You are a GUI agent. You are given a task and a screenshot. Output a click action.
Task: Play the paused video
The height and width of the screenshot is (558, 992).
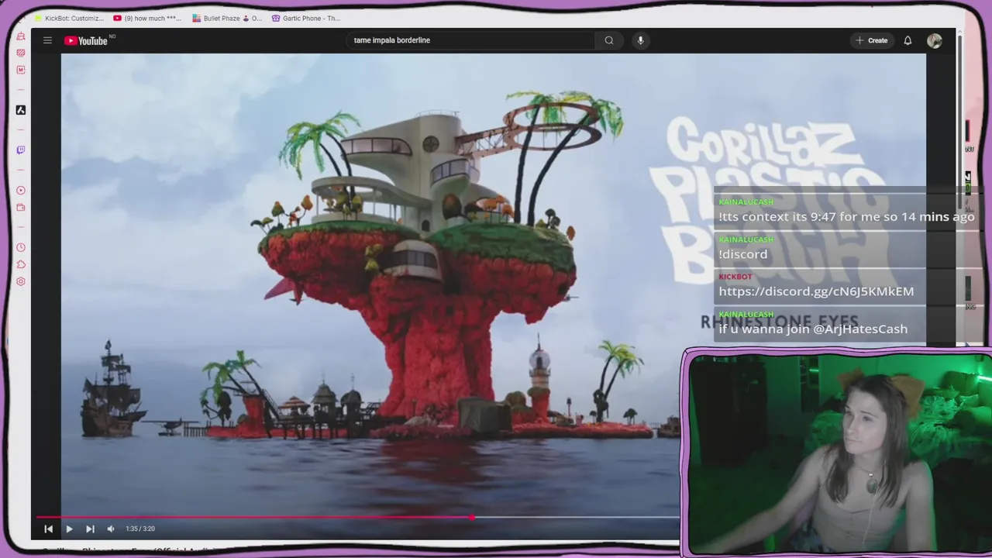pos(69,529)
